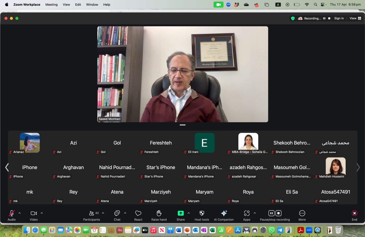Expand the video options arrow next to Video

[42, 213]
